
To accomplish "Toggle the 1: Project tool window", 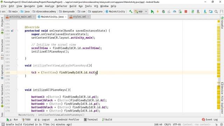I will click(2, 26).
